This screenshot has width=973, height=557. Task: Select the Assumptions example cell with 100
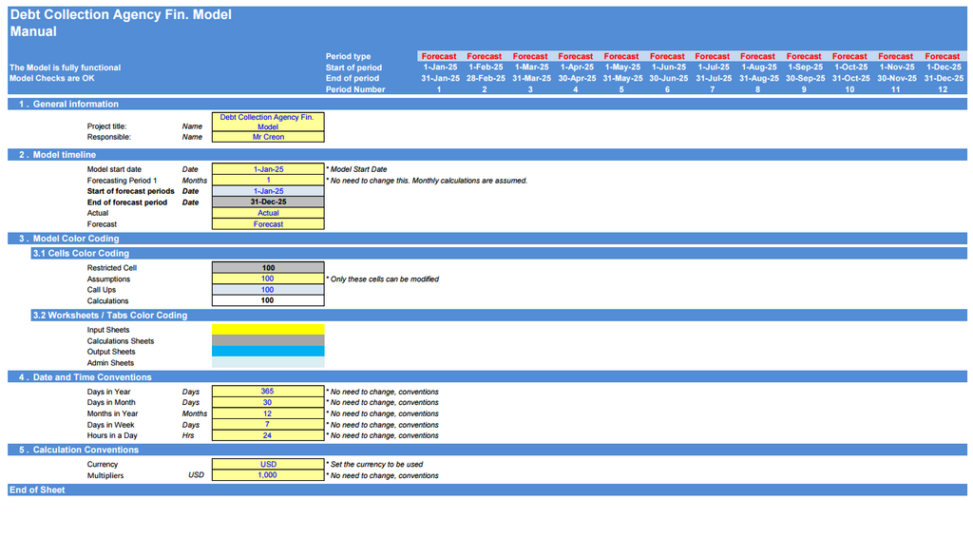pyautogui.click(x=268, y=279)
